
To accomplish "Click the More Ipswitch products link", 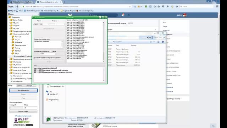I will 23,116.
